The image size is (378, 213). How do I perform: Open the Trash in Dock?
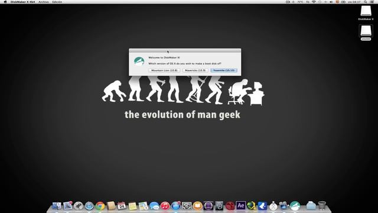[x=322, y=206]
